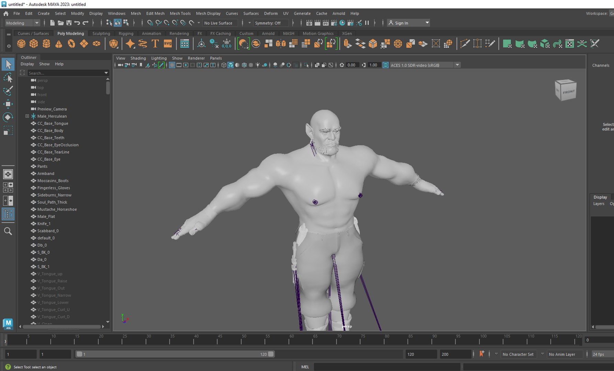Select the Poly Sphere shelf icon
Viewport: 614px width, 371px height.
pyautogui.click(x=21, y=44)
